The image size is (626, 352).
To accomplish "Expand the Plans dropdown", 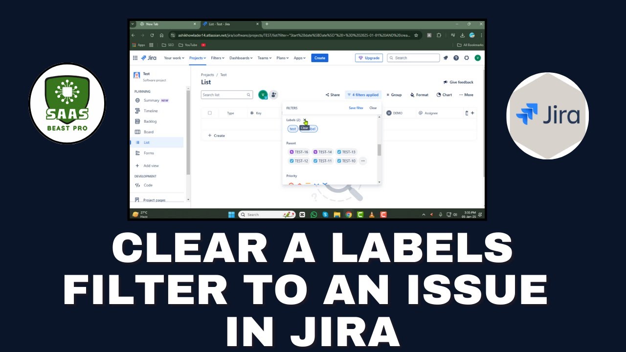I will (283, 58).
